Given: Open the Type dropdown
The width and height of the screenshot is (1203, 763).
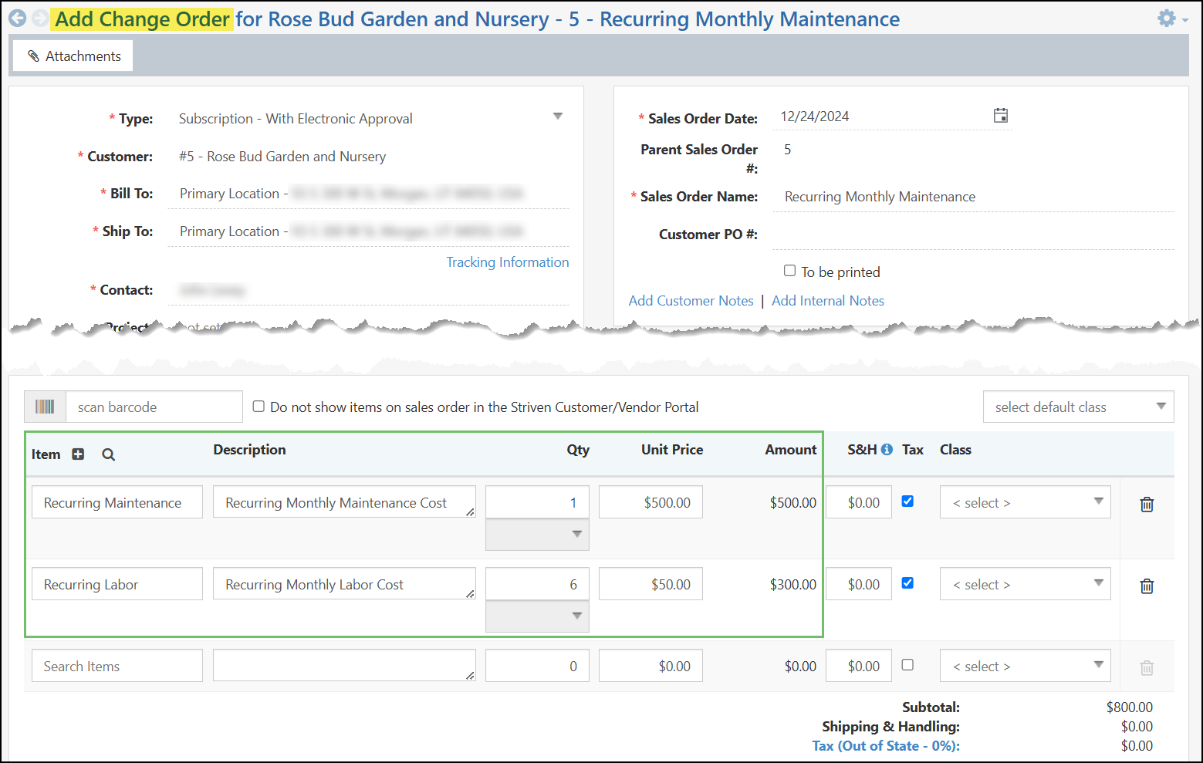Looking at the screenshot, I should pyautogui.click(x=558, y=116).
